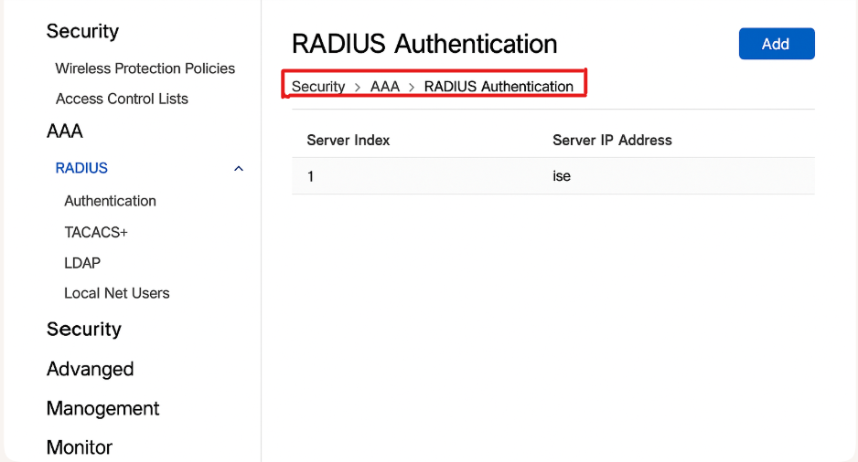Image resolution: width=858 pixels, height=462 pixels.
Task: Open Access Control Lists
Action: click(122, 99)
